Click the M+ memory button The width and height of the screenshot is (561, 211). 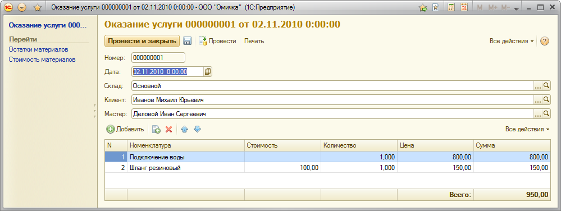(x=492, y=7)
